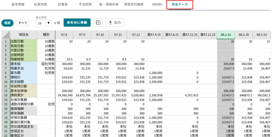Click the yen document icon button
272x137 pixels.
(x=98, y=22)
